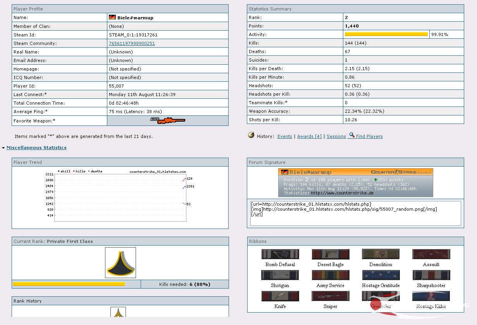Open the Awards [4] history link
The height and width of the screenshot is (325, 477).
pyautogui.click(x=309, y=136)
